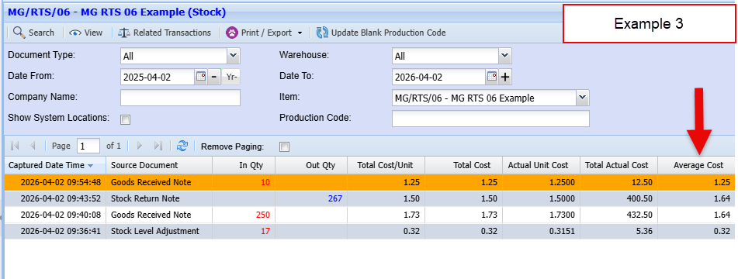This screenshot has width=738, height=279.
Task: Focus the Production Code field
Action: tap(490, 119)
